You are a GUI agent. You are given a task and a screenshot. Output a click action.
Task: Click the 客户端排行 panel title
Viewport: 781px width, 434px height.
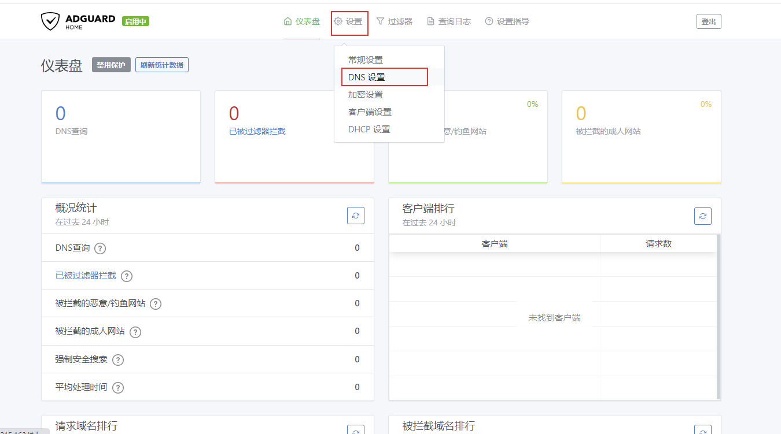click(428, 208)
